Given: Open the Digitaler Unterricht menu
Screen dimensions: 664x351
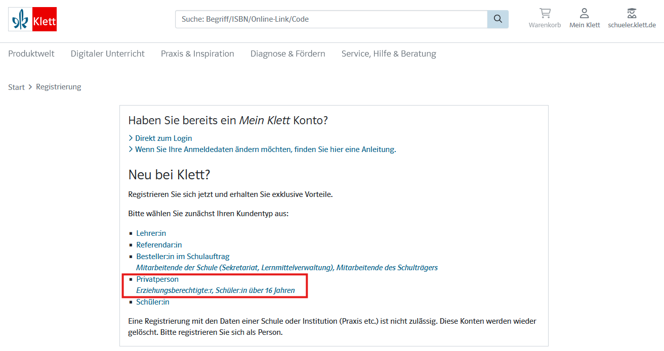Looking at the screenshot, I should click(x=108, y=54).
